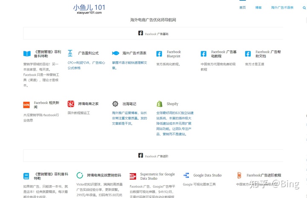Click the Google Data Studio icon
This screenshot has width=307, height=198.
click(186, 175)
